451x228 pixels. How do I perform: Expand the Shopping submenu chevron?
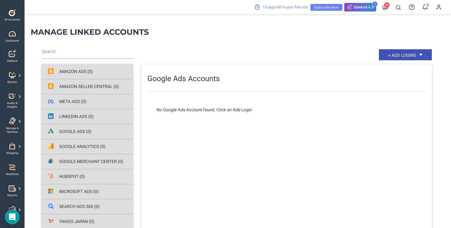[20, 146]
